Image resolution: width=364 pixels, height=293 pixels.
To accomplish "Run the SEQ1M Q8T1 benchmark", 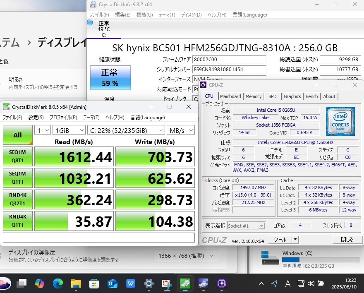I will point(18,156).
